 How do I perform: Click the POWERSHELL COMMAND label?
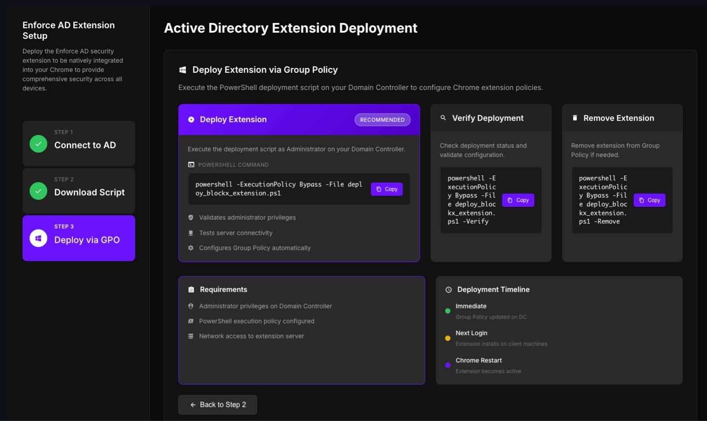click(x=233, y=165)
